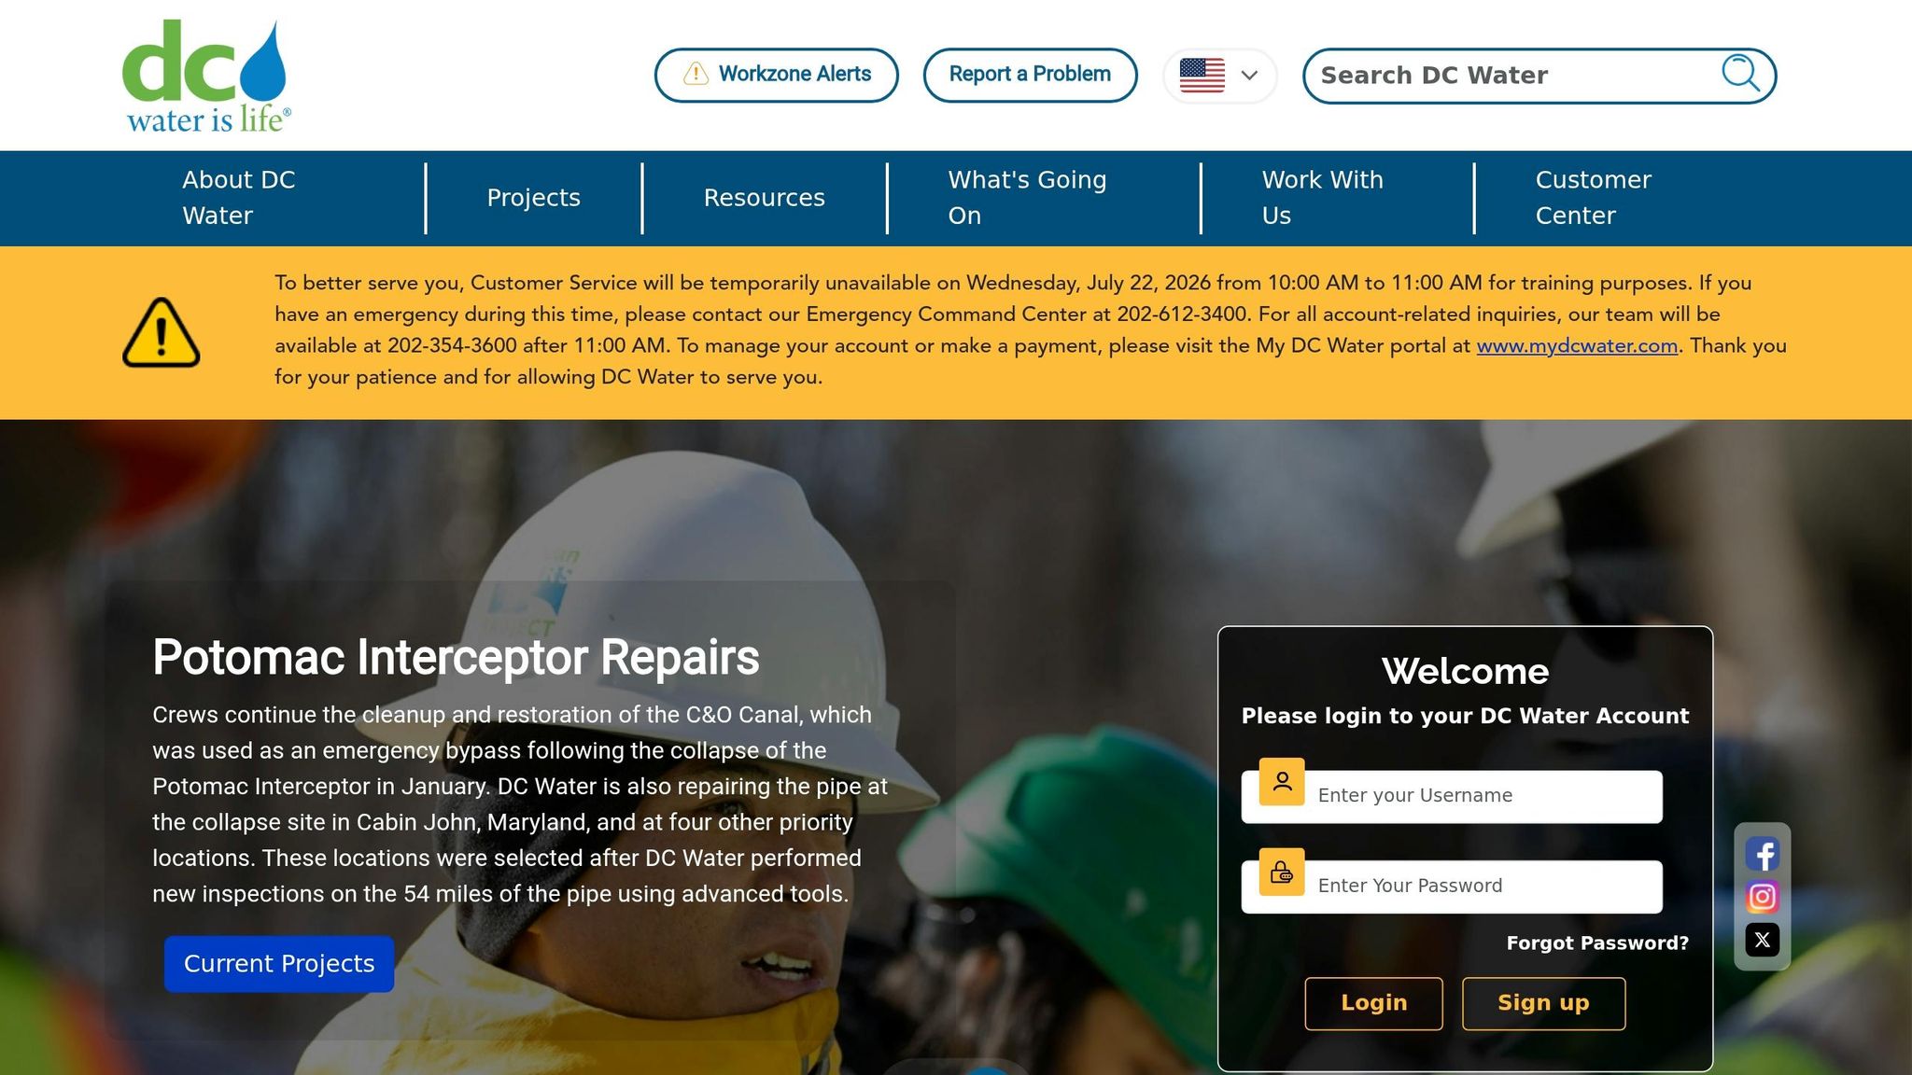Click the search magnifier icon
The height and width of the screenshot is (1075, 1912).
pyautogui.click(x=1740, y=74)
